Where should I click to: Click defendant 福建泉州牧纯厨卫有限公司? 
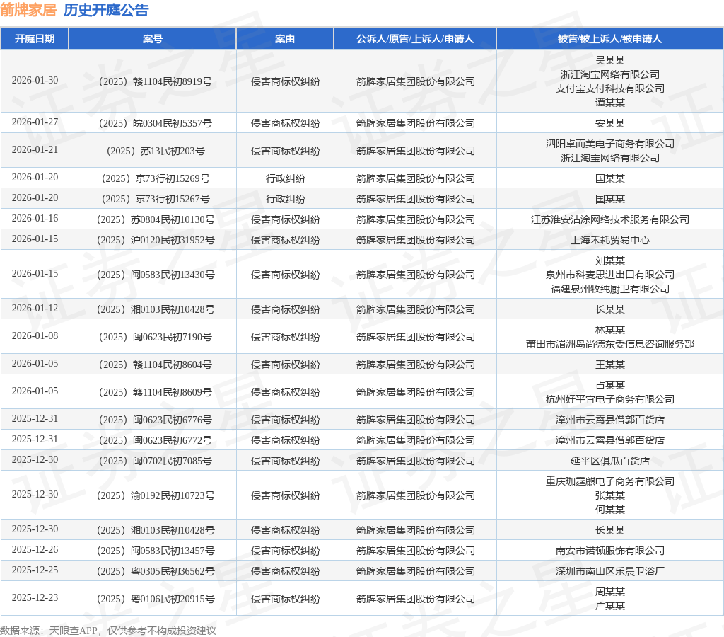(x=610, y=289)
